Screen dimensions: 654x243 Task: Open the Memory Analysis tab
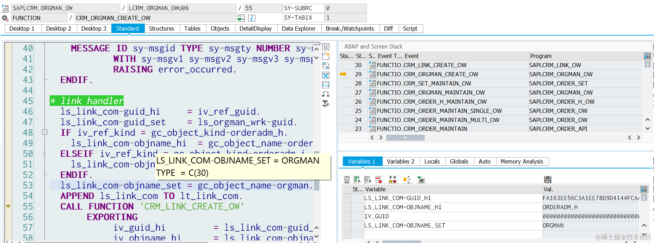522,161
